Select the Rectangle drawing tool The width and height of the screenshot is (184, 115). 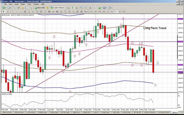(x=57, y=11)
